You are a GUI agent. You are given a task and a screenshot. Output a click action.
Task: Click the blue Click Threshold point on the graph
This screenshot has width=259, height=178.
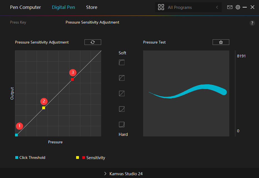(16, 135)
